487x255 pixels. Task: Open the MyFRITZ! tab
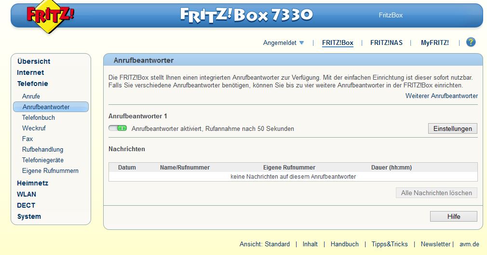(x=434, y=42)
